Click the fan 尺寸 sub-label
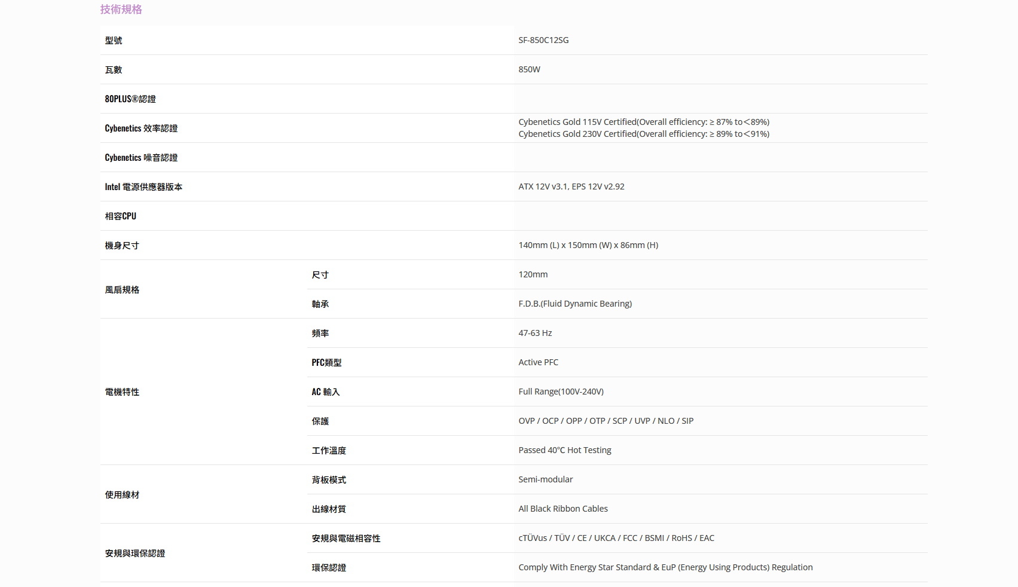 (x=320, y=274)
